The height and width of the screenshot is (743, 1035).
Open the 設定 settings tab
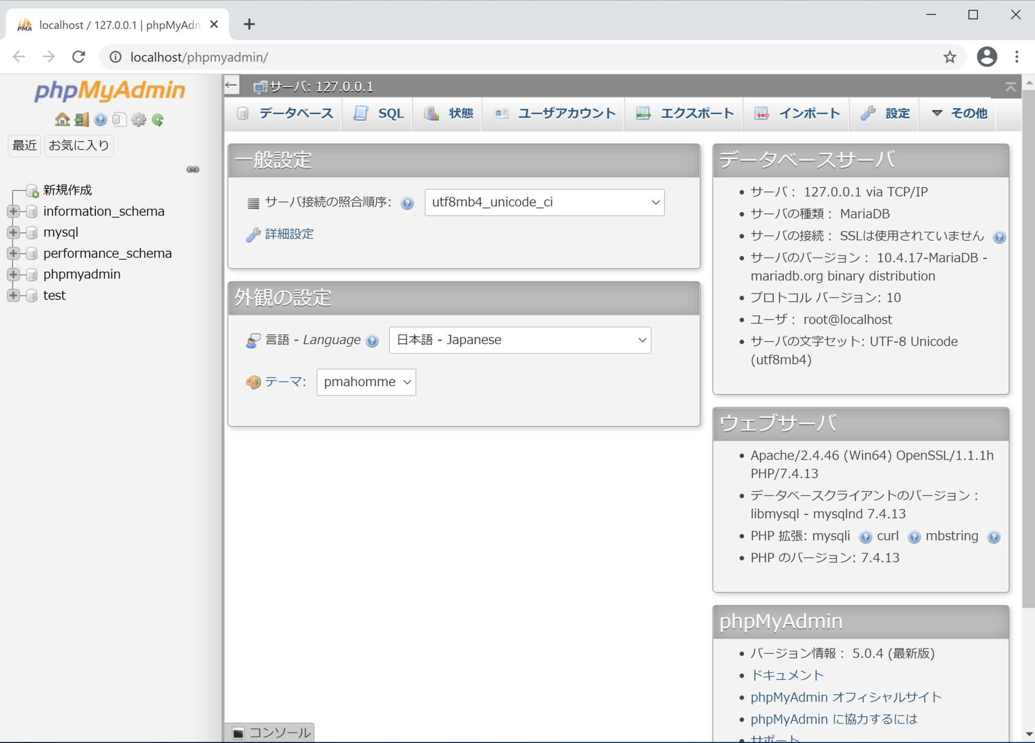885,113
